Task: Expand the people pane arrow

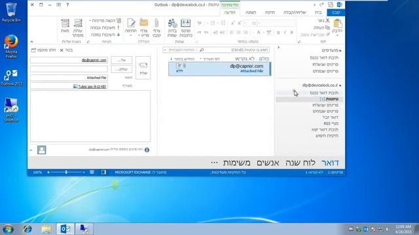Action: click(31, 150)
